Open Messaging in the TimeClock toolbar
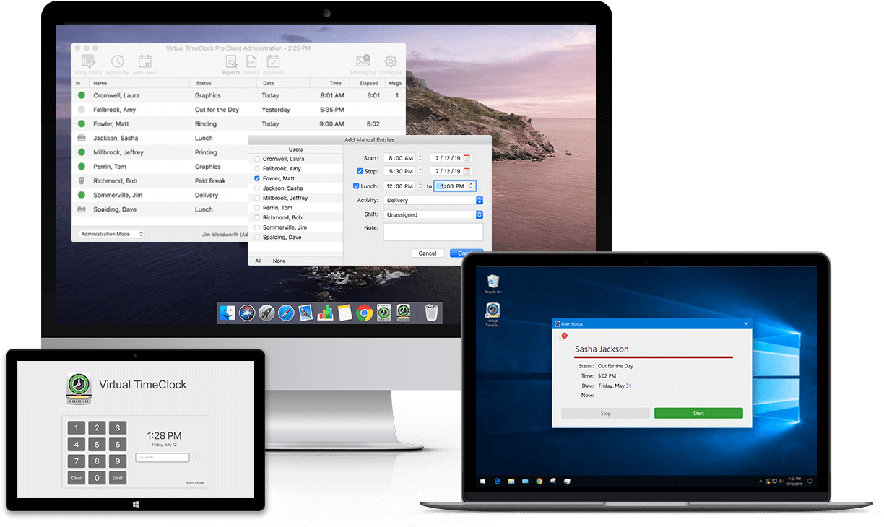Screen dimensions: 884x527 (x=363, y=63)
